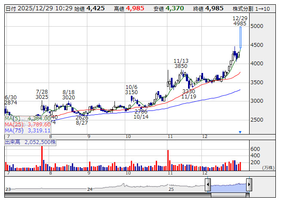Jump to year 24 in the navigator timeline
This screenshot has height=202, width=281.
(x=90, y=189)
